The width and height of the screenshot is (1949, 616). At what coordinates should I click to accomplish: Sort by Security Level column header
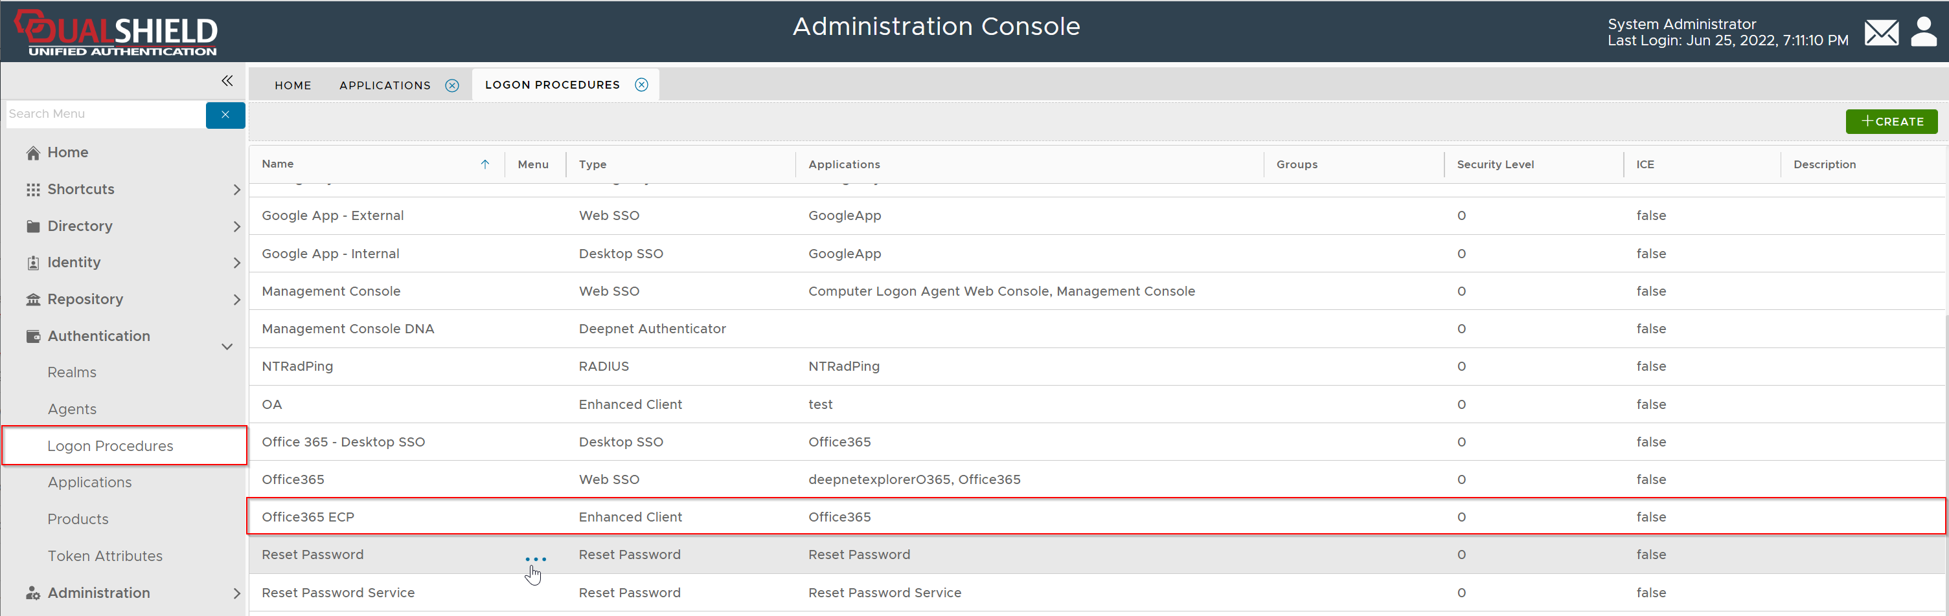(x=1494, y=164)
